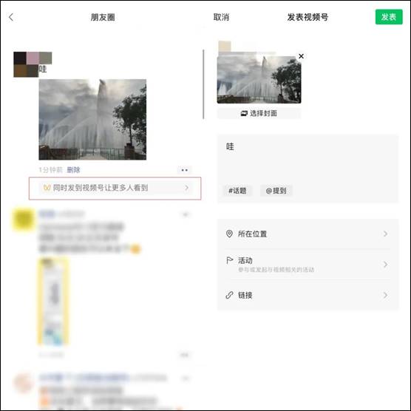Screen dimensions: 411x411
Task: Click into the caption text field containing 哇
Action: click(308, 160)
